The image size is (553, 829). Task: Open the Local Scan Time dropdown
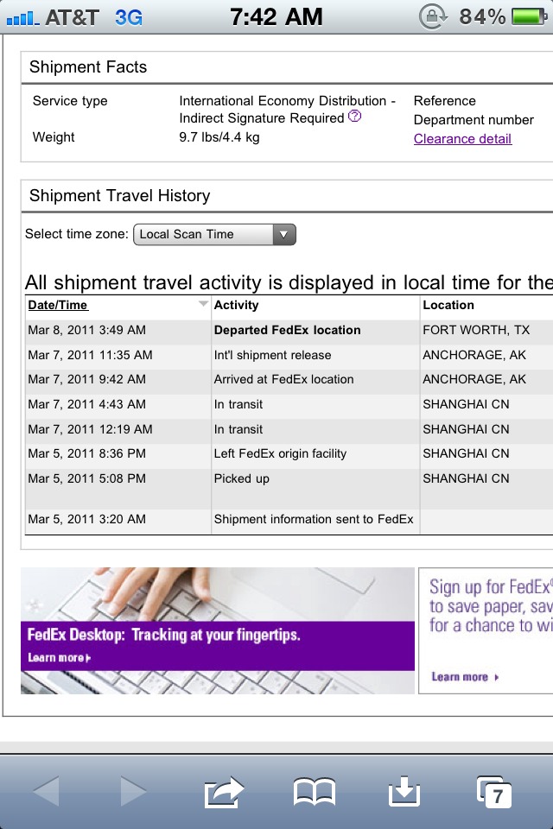(x=214, y=234)
